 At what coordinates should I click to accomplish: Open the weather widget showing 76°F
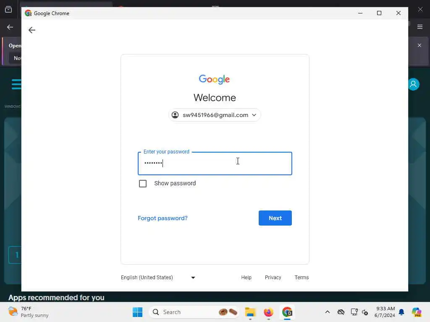pos(28,312)
